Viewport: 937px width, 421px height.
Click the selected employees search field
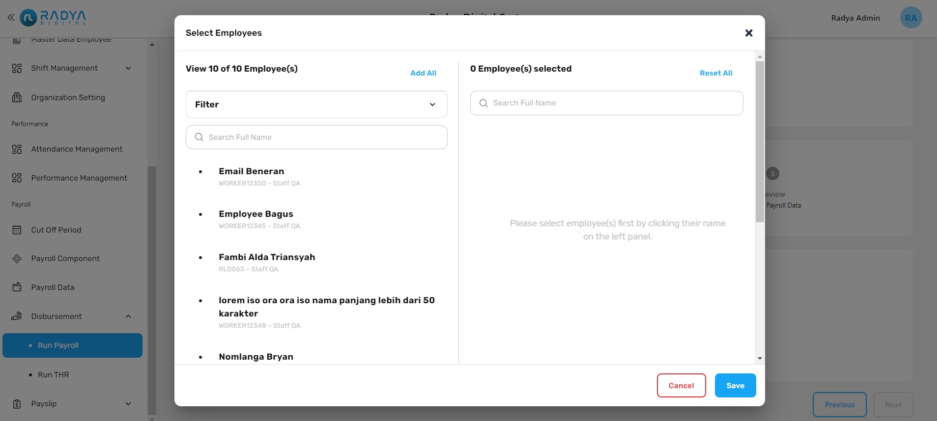(x=606, y=103)
